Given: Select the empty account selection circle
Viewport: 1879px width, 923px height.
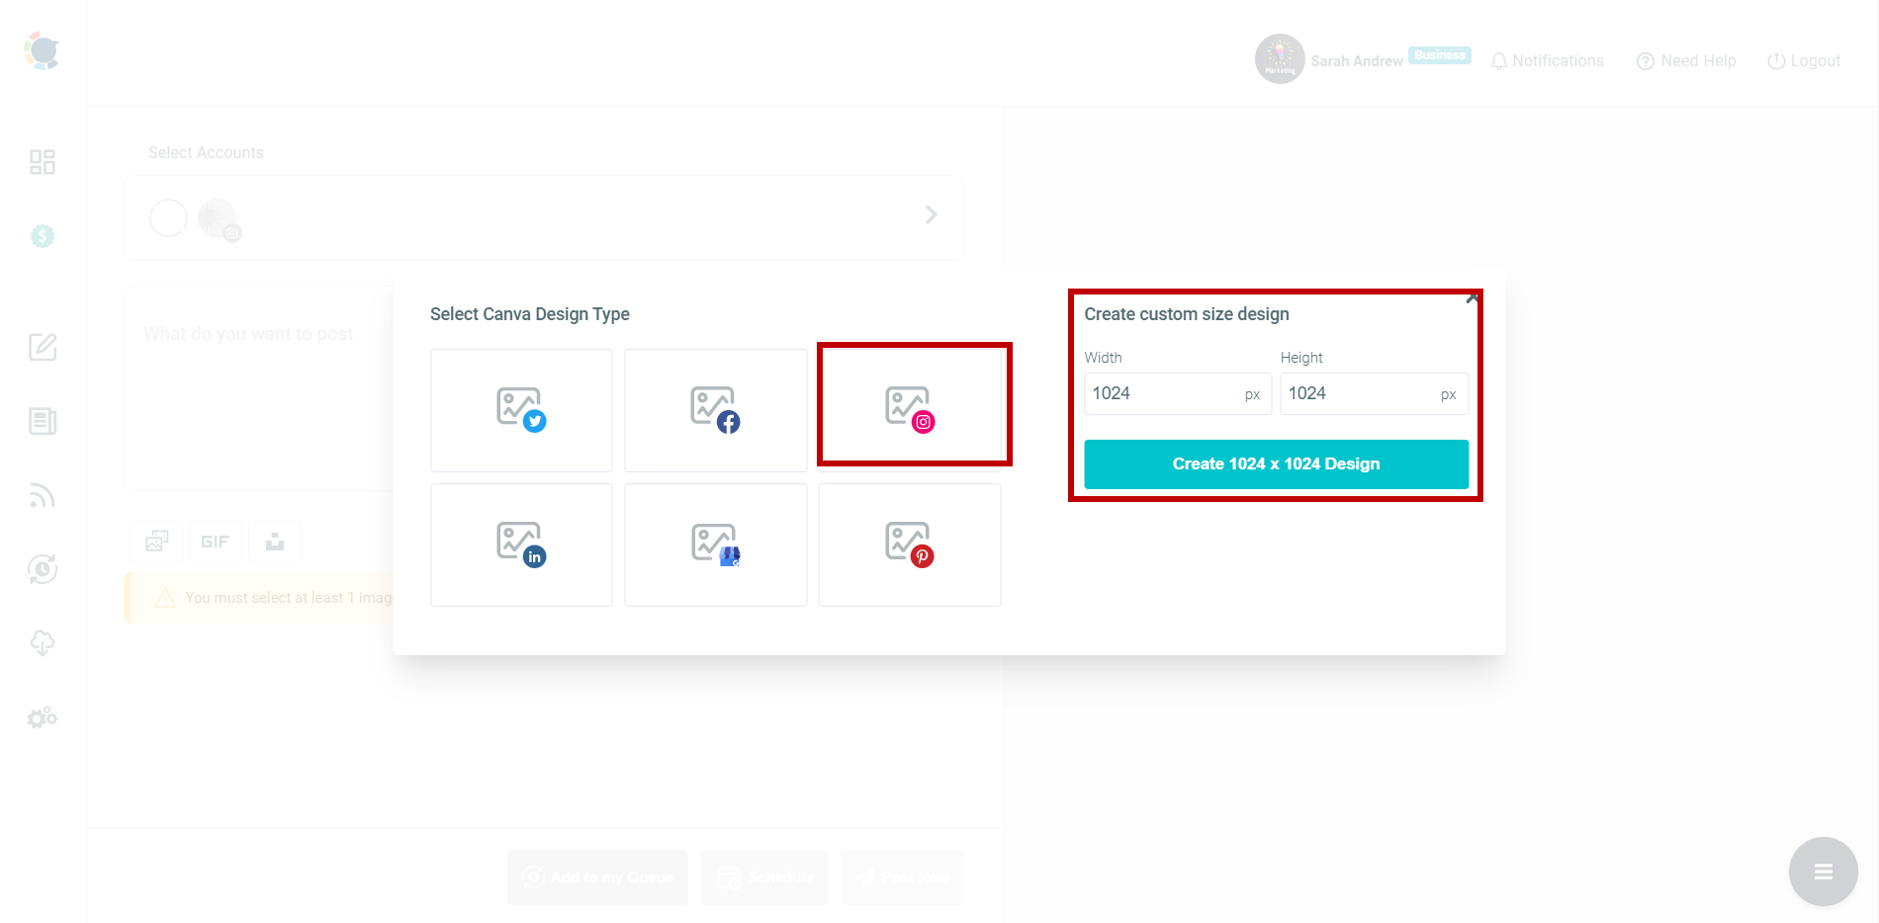Looking at the screenshot, I should 168,217.
